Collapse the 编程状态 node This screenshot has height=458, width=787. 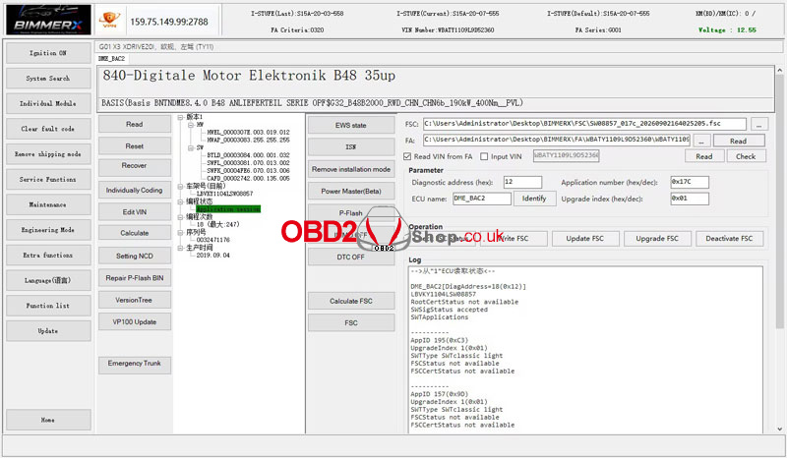point(181,201)
